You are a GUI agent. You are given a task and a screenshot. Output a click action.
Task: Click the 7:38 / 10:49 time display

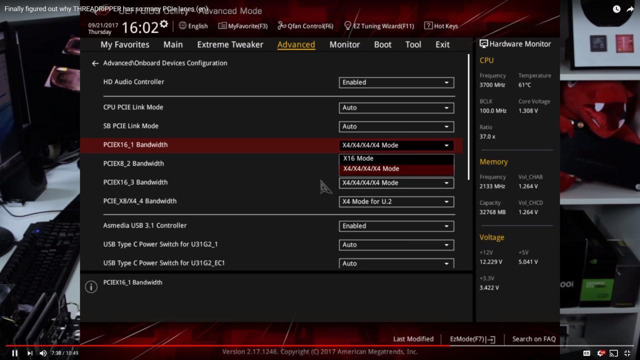65,353
